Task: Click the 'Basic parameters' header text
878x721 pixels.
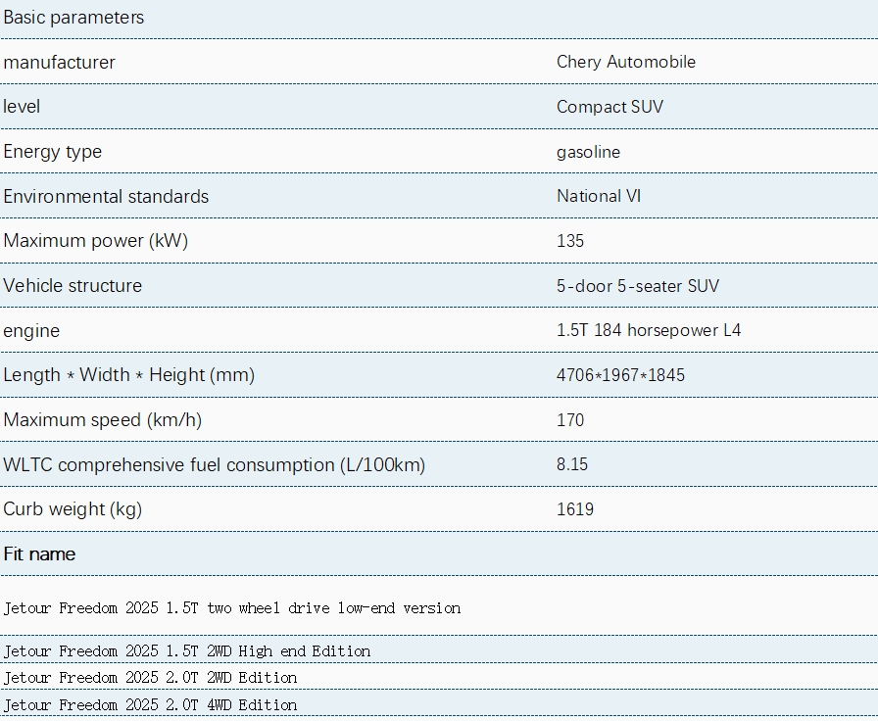Action: (73, 18)
